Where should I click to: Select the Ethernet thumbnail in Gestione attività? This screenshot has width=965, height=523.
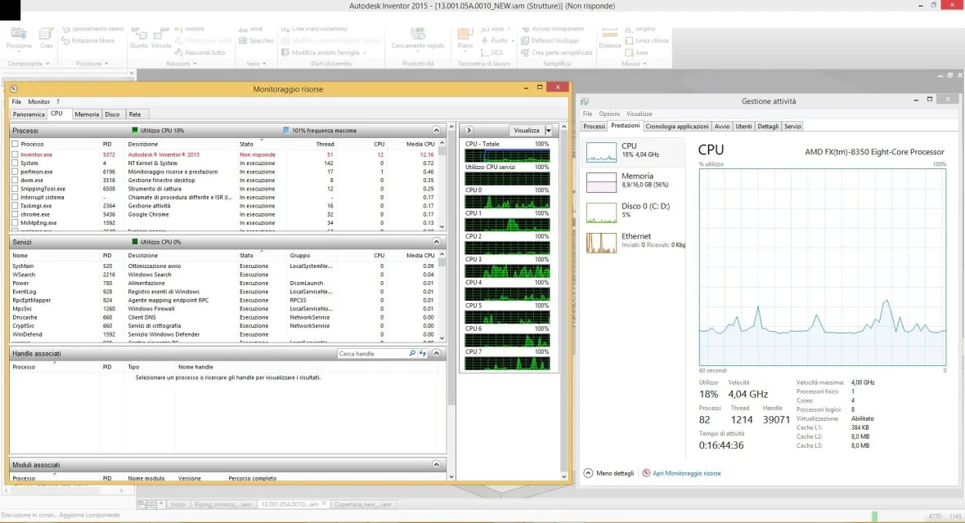pyautogui.click(x=600, y=243)
